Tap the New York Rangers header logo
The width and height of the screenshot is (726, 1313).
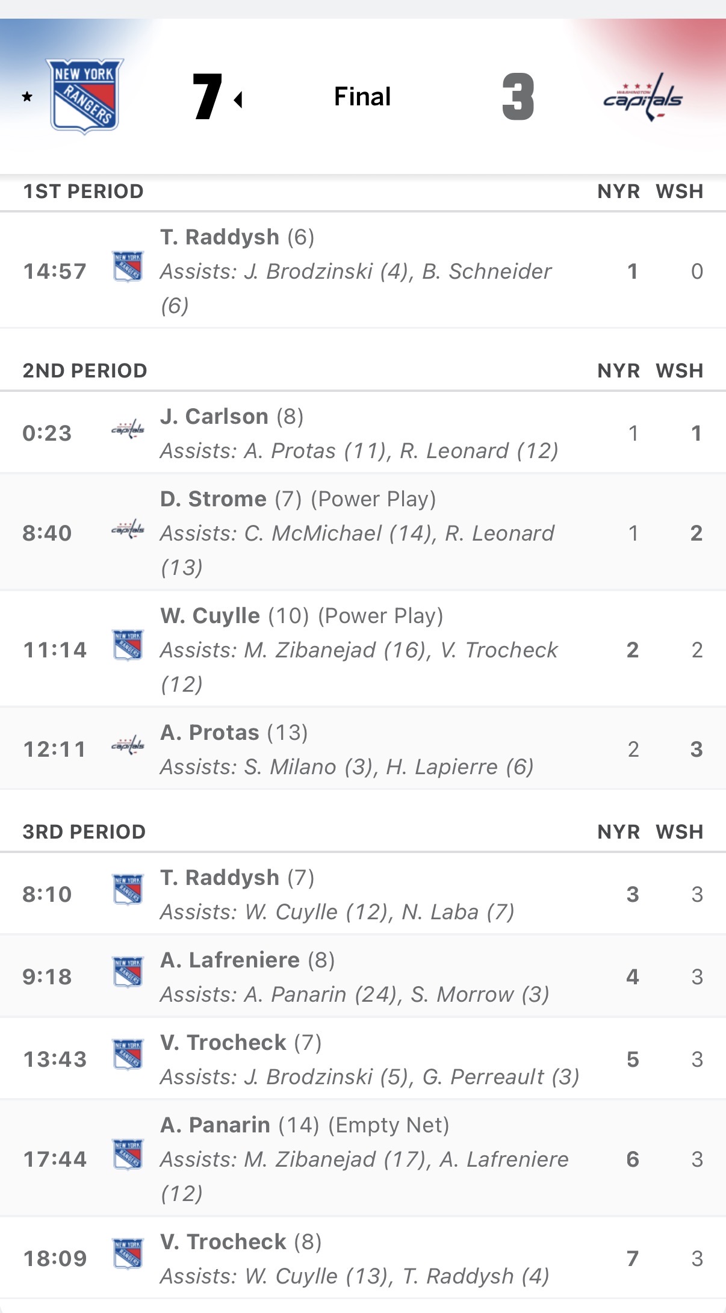click(85, 96)
